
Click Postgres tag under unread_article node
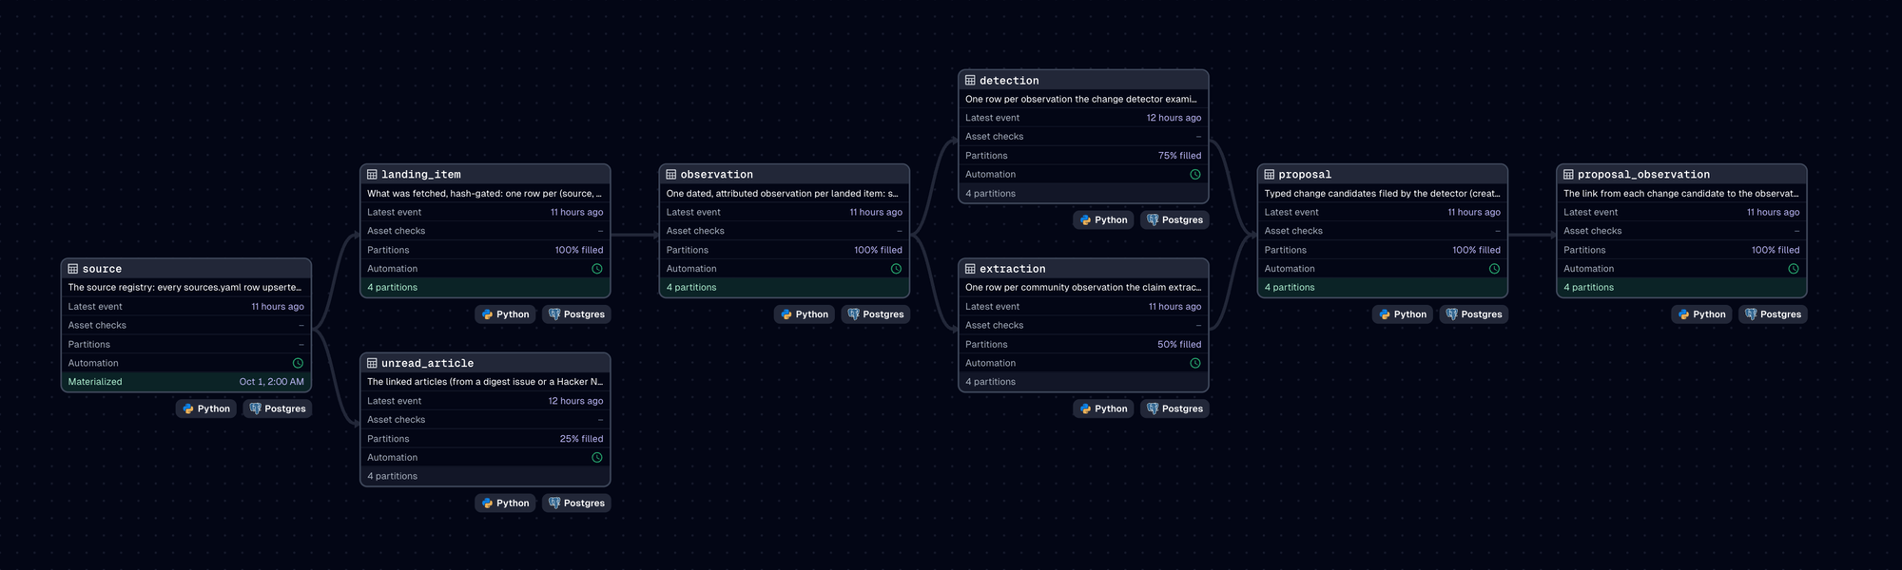coord(576,503)
